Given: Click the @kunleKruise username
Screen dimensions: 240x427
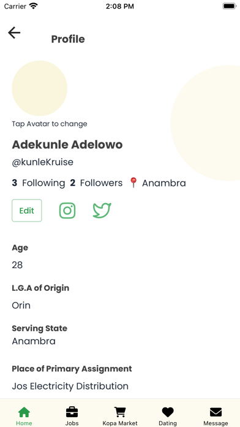Looking at the screenshot, I should 43,162.
